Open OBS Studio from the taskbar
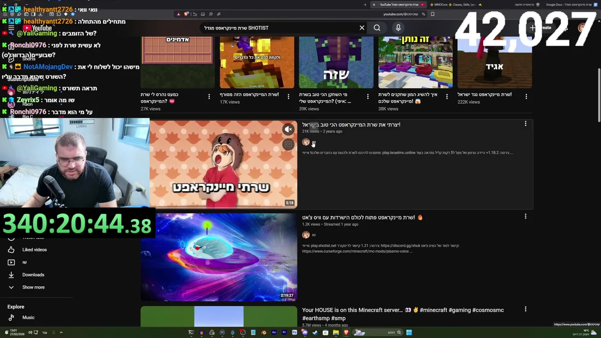This screenshot has width=601, height=338. click(243, 332)
